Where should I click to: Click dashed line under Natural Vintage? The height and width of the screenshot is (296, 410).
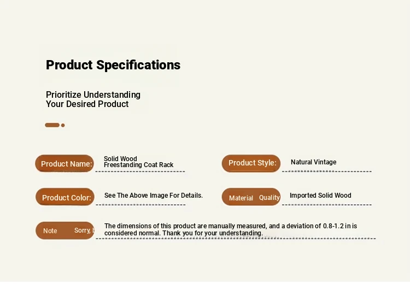coord(327,171)
